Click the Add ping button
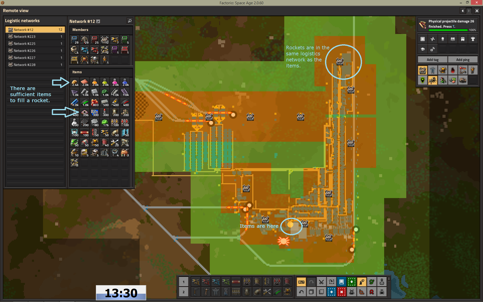 (463, 60)
